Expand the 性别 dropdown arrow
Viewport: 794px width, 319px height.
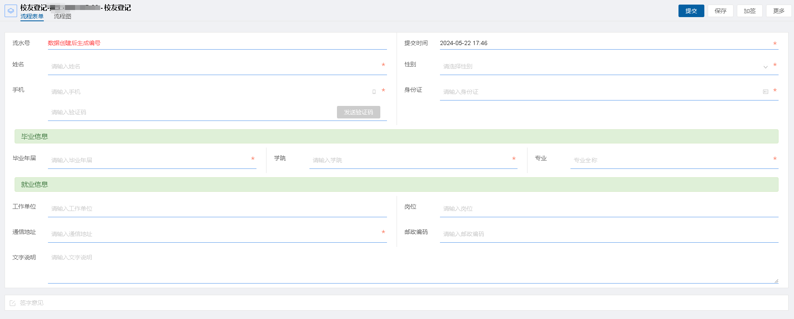pyautogui.click(x=765, y=67)
